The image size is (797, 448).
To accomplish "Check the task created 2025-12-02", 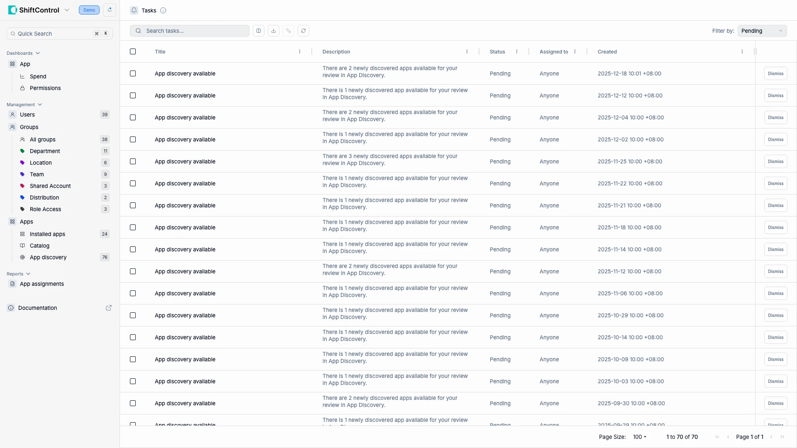I will coord(133,139).
